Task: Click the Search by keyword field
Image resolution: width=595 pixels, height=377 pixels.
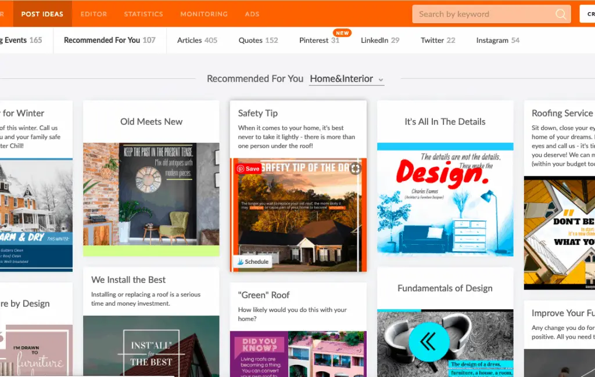Action: (x=492, y=14)
